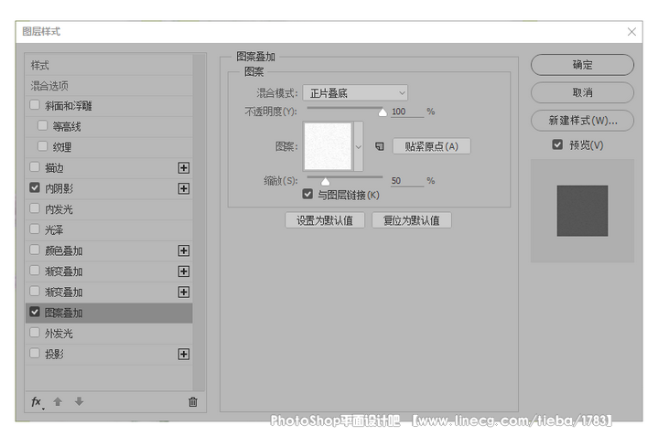Click the 新建样式(W)... button
The image size is (658, 436).
582,121
